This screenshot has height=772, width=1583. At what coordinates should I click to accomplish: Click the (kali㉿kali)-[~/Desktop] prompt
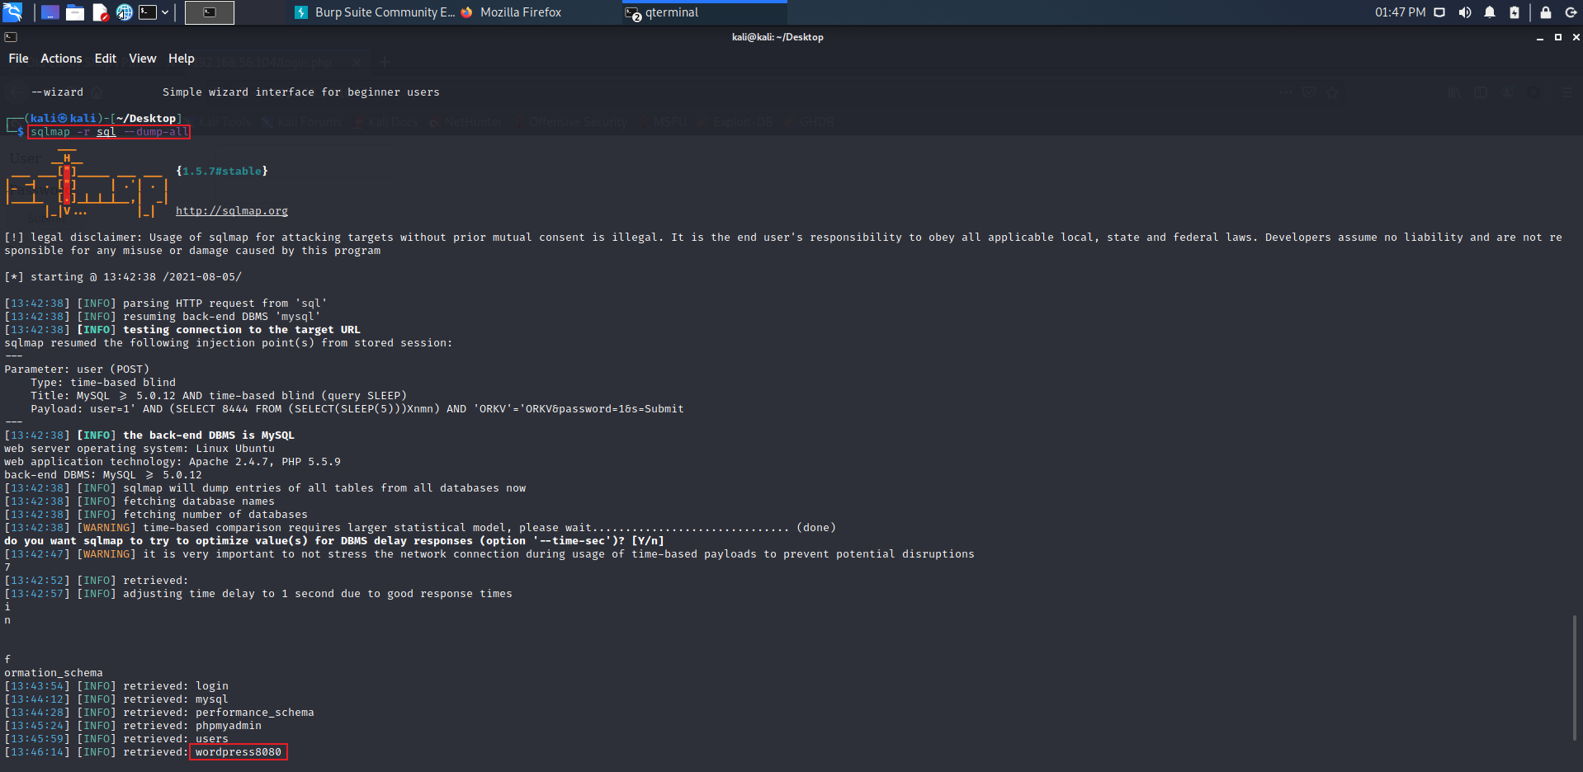[103, 119]
